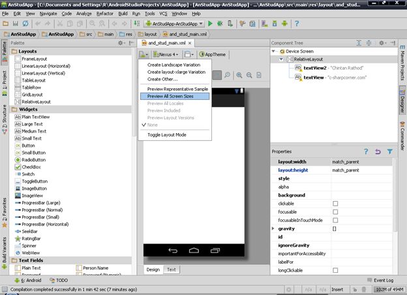Click the Help question mark toolbar icon
Viewport: 407px width, 295px height.
pos(297,23)
